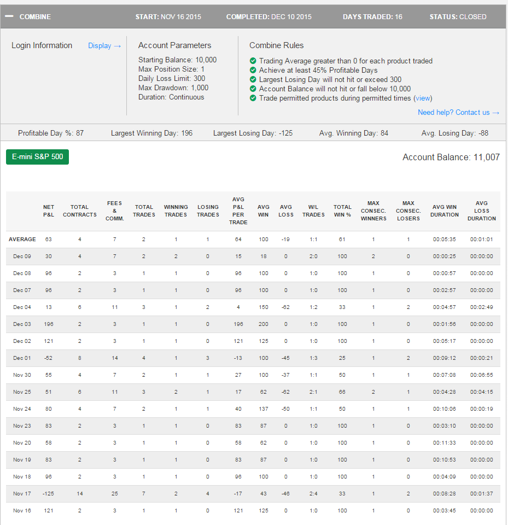Sort by TOTAL CONTRACTS column header
The height and width of the screenshot is (525, 508).
[80, 211]
